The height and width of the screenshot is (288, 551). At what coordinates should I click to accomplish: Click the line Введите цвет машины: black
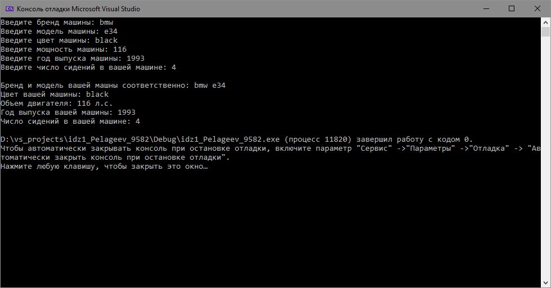point(59,40)
